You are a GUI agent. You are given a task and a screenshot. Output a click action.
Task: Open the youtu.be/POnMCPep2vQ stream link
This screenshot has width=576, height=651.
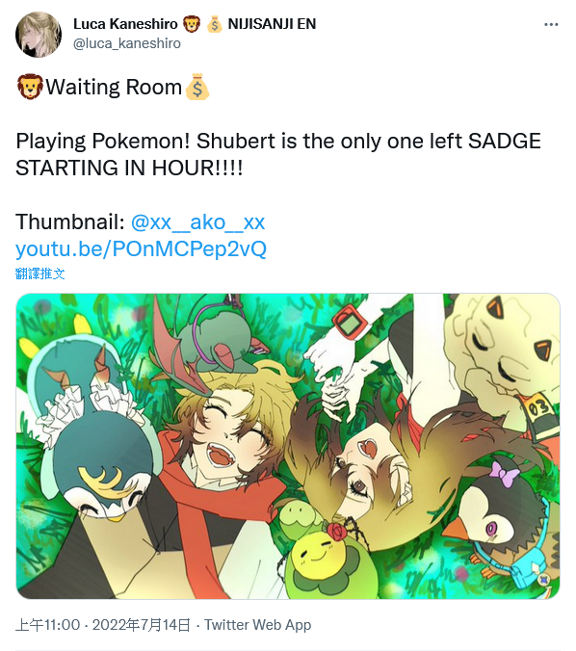[141, 249]
